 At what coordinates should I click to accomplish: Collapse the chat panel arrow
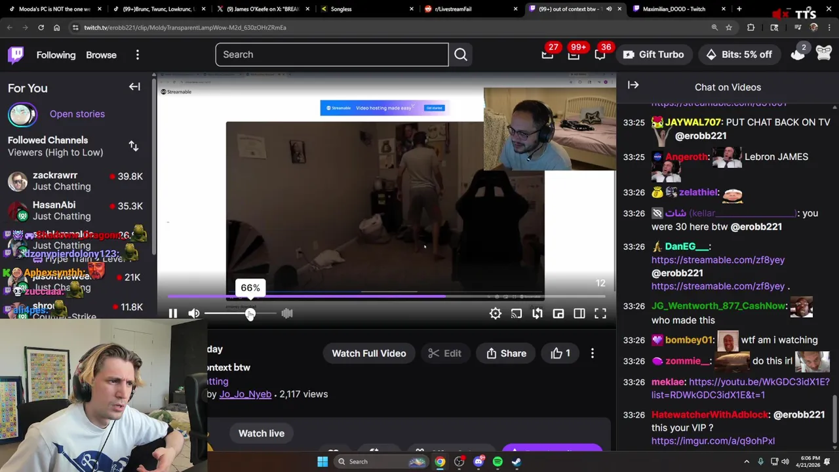point(633,85)
